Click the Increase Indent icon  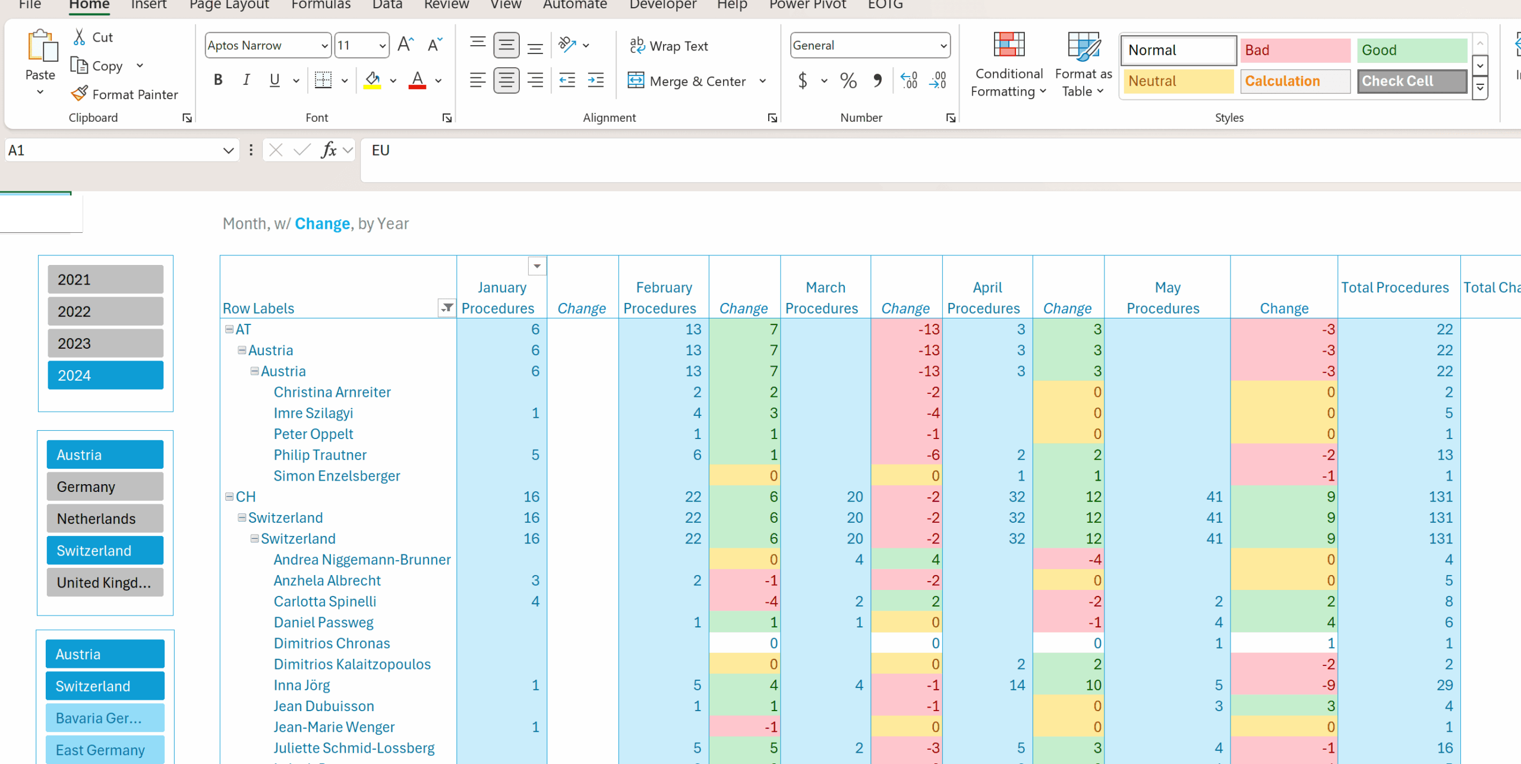[x=595, y=80]
